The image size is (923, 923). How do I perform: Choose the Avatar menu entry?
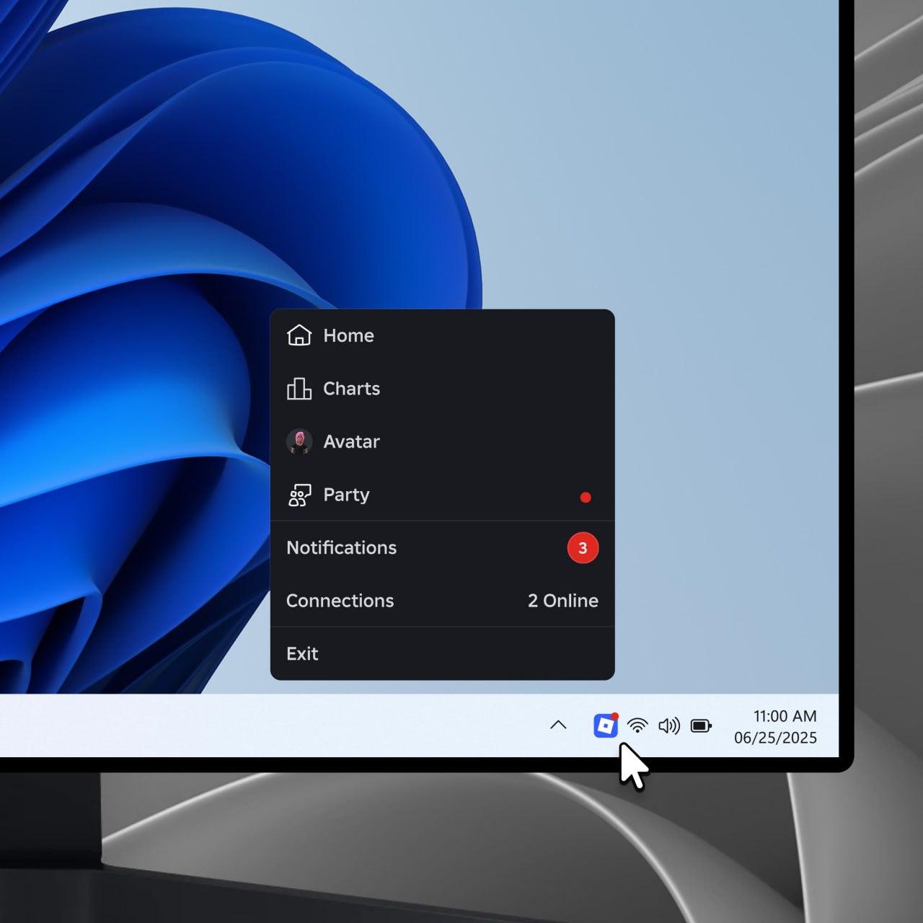[x=351, y=441]
